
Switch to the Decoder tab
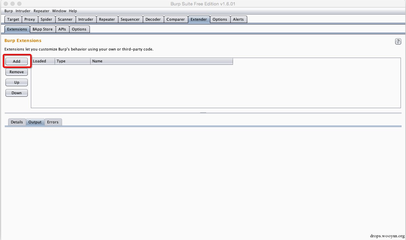(x=153, y=19)
